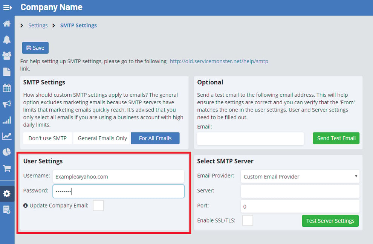The image size is (373, 244).
Task: Click the info icon beside Update Company Email
Action: (26, 206)
